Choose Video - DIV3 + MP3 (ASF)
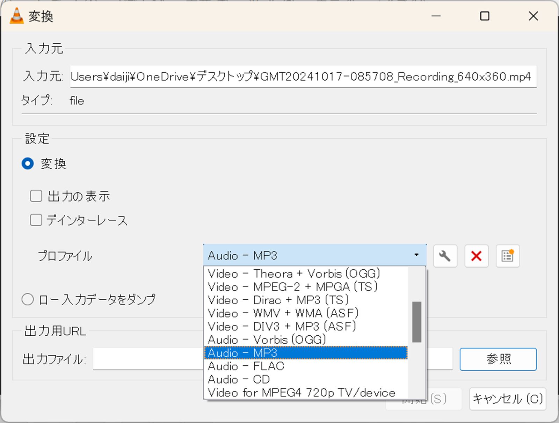The height and width of the screenshot is (423, 559). (306, 327)
